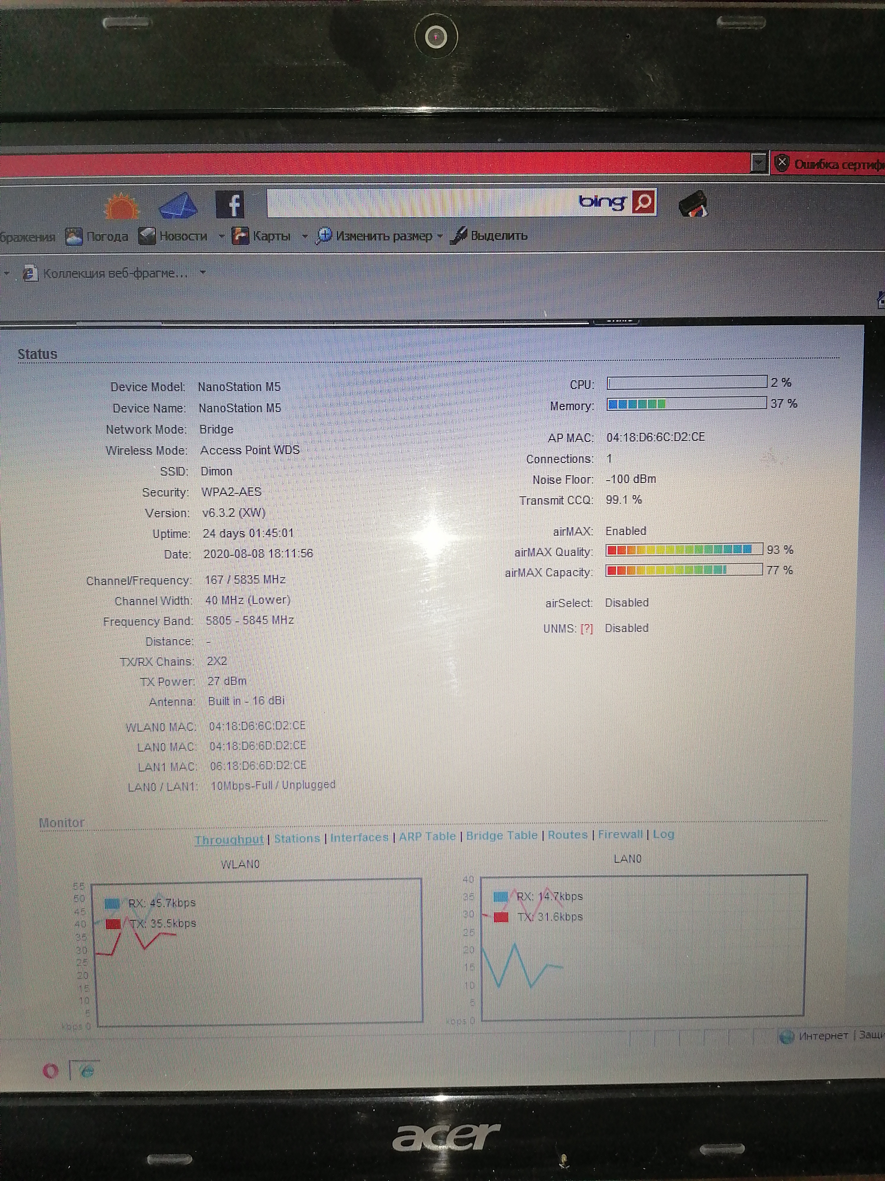Click the Bing search magnifier button
The image size is (885, 1181).
point(644,202)
